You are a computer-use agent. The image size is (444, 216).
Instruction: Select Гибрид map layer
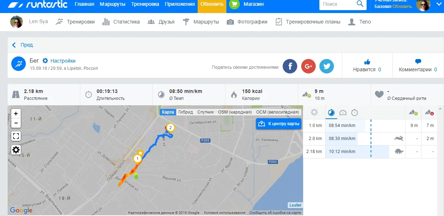185,112
